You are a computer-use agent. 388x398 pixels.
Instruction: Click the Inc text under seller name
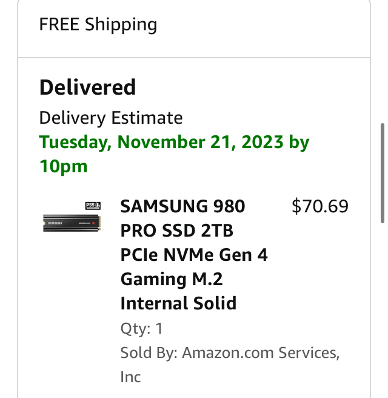tap(130, 377)
